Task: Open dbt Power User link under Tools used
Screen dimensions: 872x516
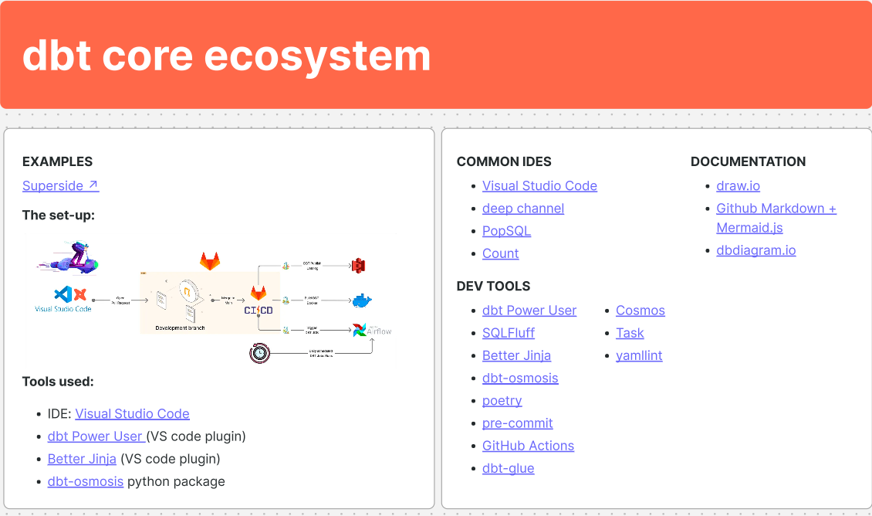Action: click(96, 436)
